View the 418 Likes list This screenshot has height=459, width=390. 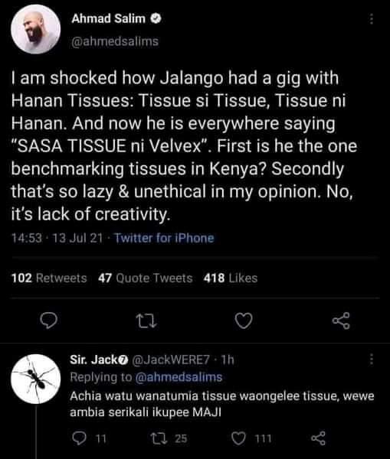click(x=231, y=278)
